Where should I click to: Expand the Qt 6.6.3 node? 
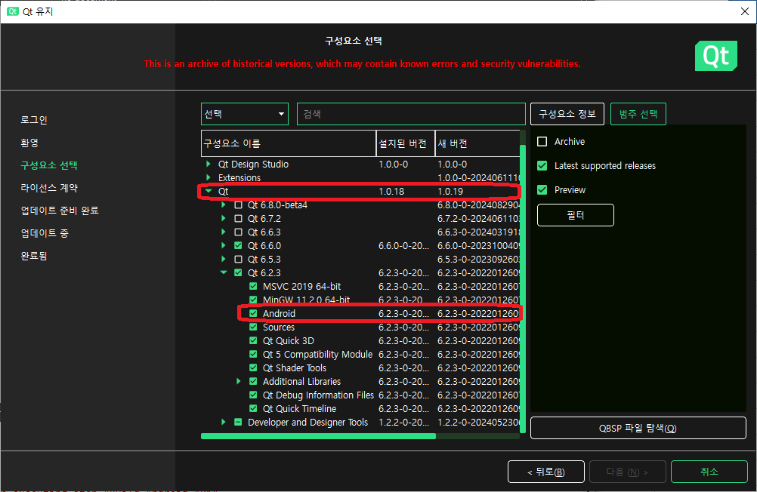[x=224, y=232]
